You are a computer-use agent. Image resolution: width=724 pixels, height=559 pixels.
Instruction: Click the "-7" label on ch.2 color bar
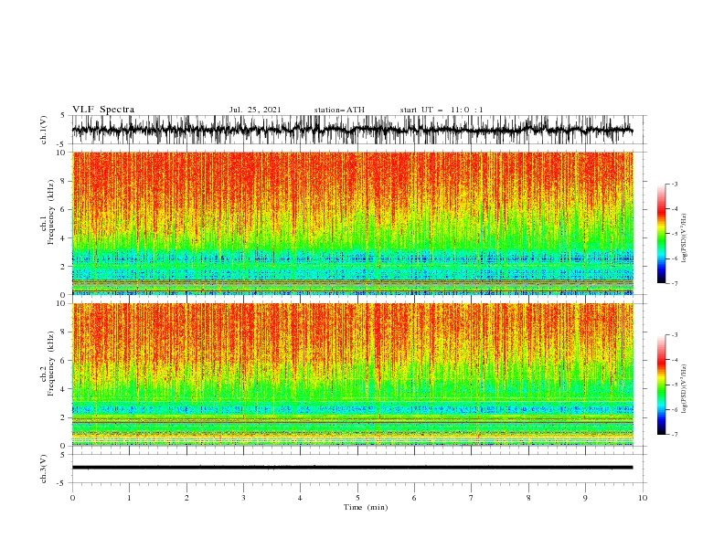pos(674,434)
